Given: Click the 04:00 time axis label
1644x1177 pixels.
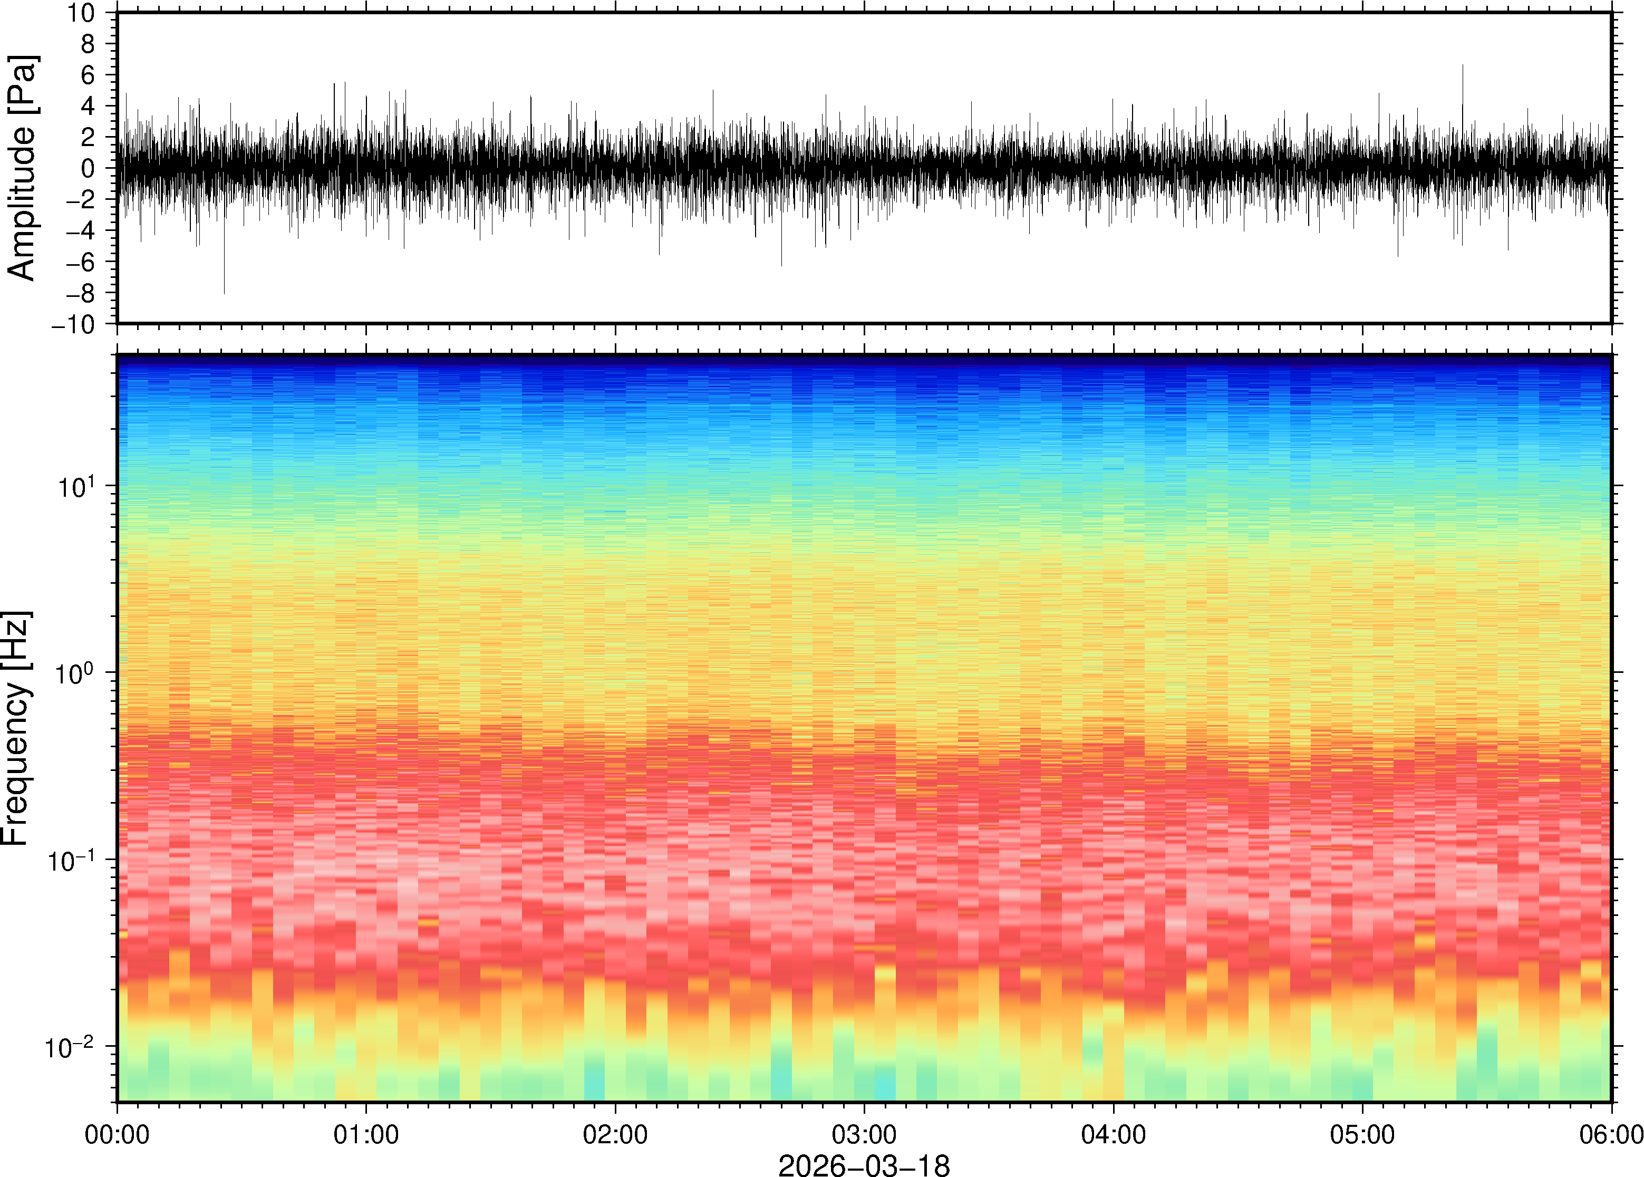Looking at the screenshot, I should pyautogui.click(x=1113, y=1134).
